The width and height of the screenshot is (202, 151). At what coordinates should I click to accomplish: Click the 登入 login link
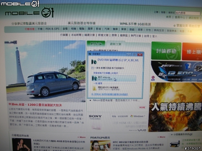click(155, 36)
